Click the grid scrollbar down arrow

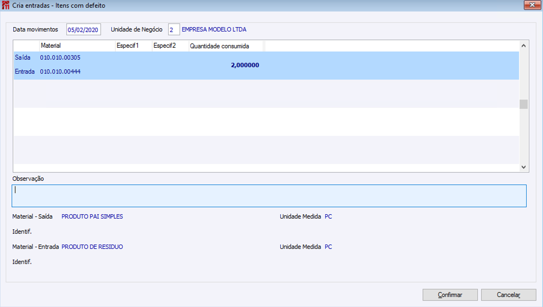coord(524,167)
